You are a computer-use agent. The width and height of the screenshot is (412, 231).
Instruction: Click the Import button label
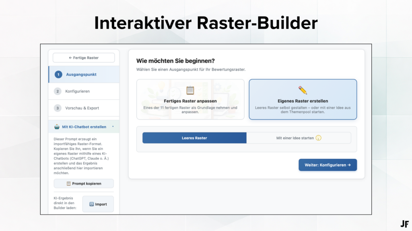pyautogui.click(x=101, y=204)
